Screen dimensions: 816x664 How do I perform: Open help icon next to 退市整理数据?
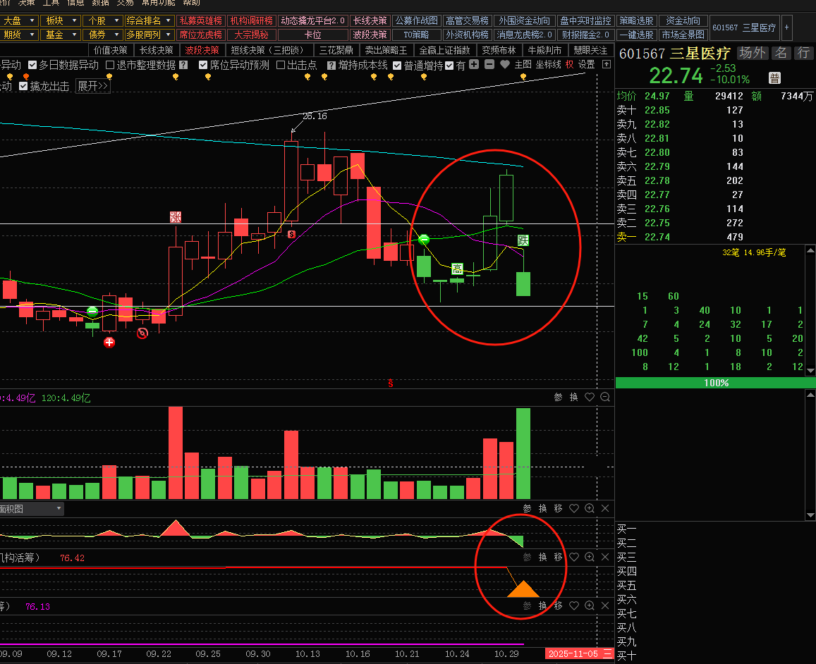(183, 65)
